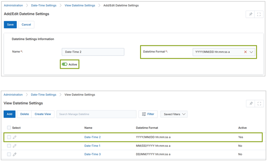
Task: Open the Filter options button
Action: 148,114
